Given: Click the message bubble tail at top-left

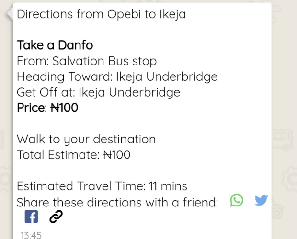Looking at the screenshot, I should point(10,13).
